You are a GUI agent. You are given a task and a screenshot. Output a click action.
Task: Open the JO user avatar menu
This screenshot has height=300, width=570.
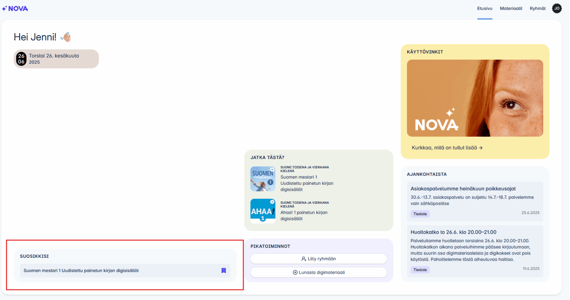[x=557, y=9]
